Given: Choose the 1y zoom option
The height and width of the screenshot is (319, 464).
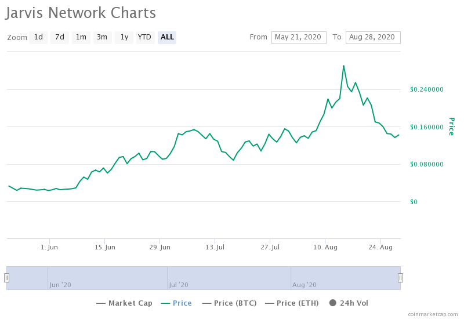Looking at the screenshot, I should coord(124,37).
